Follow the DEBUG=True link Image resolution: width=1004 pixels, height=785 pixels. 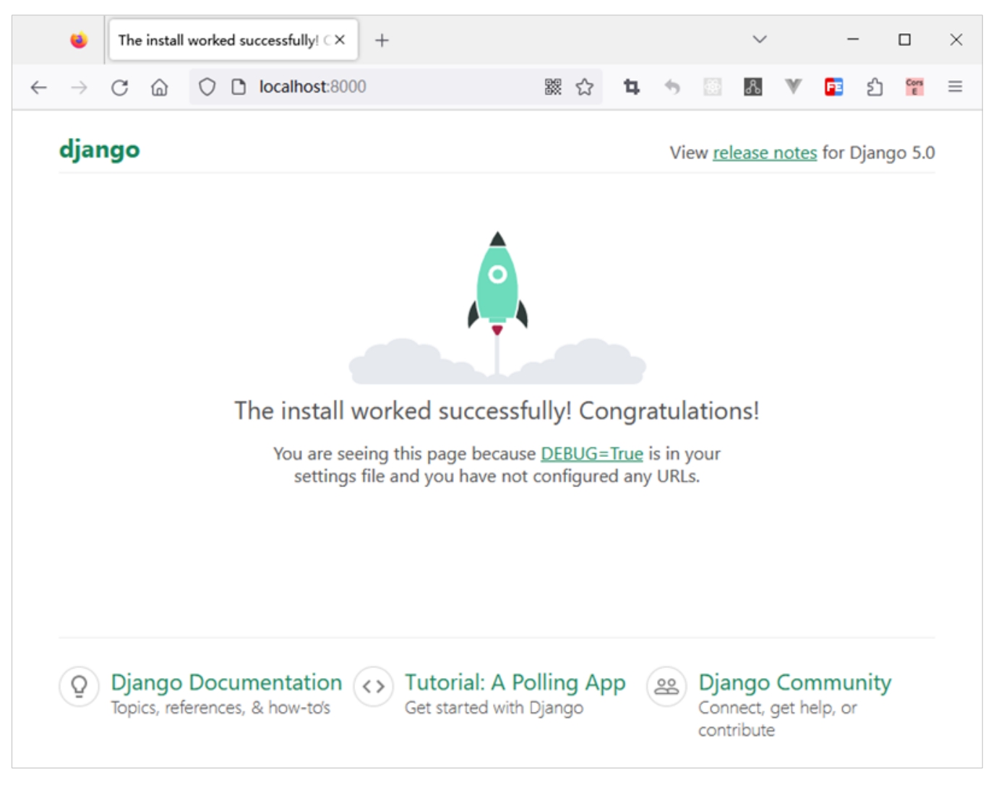[x=591, y=454]
